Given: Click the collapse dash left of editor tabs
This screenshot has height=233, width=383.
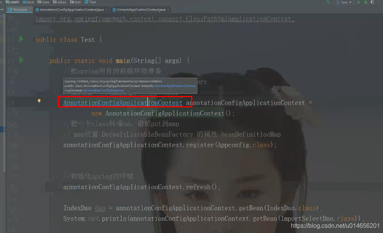Looking at the screenshot, I should [2, 9].
